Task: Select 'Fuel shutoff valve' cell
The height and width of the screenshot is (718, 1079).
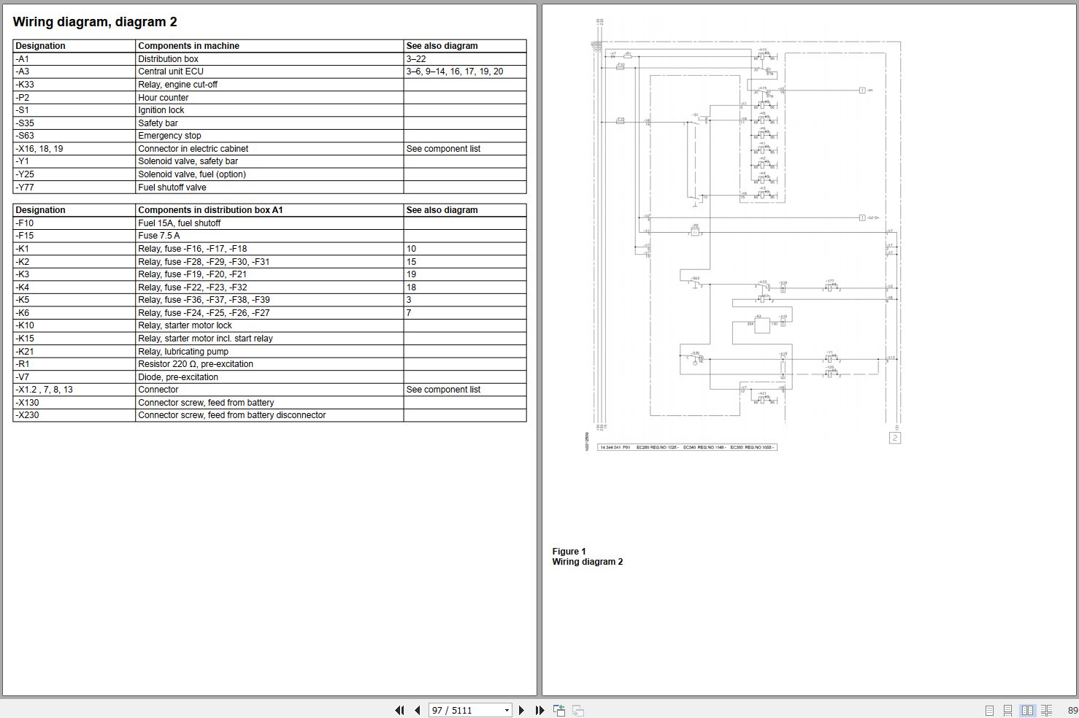Action: (x=269, y=188)
